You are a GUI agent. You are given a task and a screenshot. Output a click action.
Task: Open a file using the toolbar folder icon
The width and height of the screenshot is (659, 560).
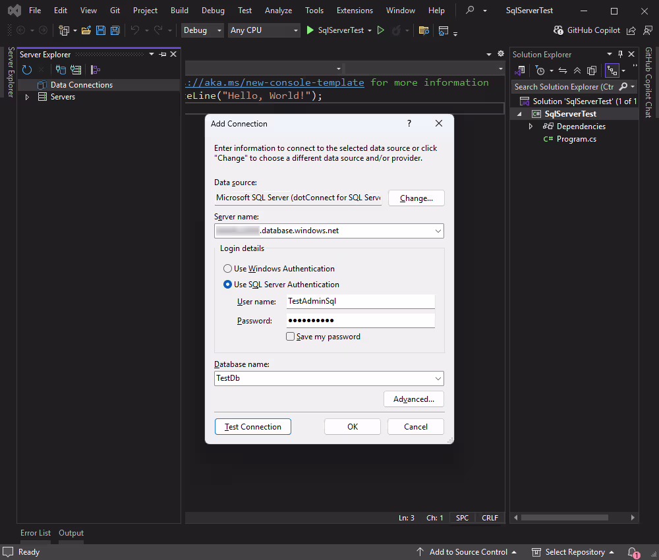click(86, 30)
